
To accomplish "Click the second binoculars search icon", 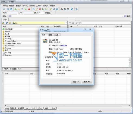I will click(x=65, y=9).
